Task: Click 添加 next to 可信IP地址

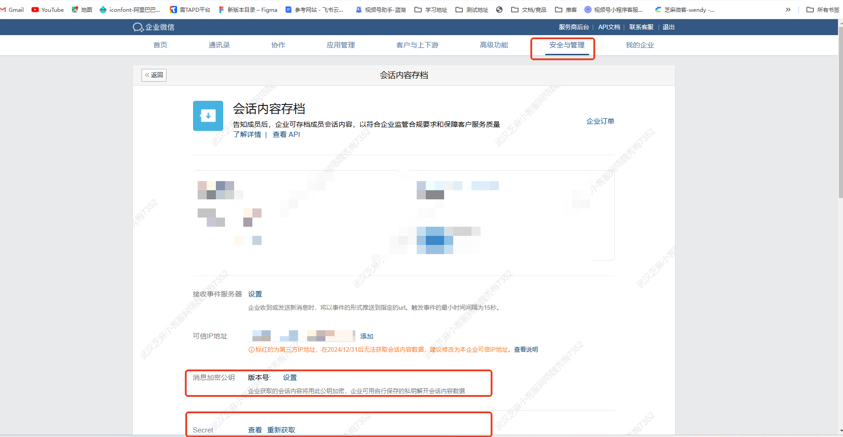Action: coord(367,336)
